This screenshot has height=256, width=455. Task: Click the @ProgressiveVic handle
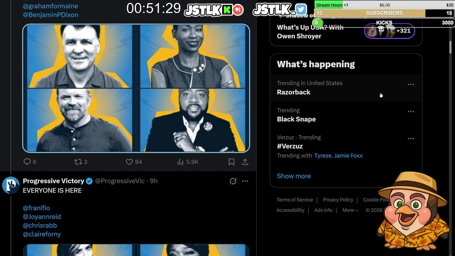pyautogui.click(x=120, y=181)
